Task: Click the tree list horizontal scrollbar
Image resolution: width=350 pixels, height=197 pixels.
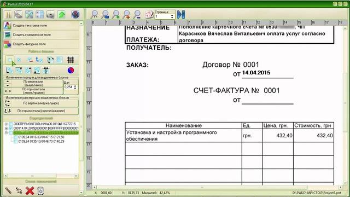Action: pyautogui.click(x=41, y=176)
